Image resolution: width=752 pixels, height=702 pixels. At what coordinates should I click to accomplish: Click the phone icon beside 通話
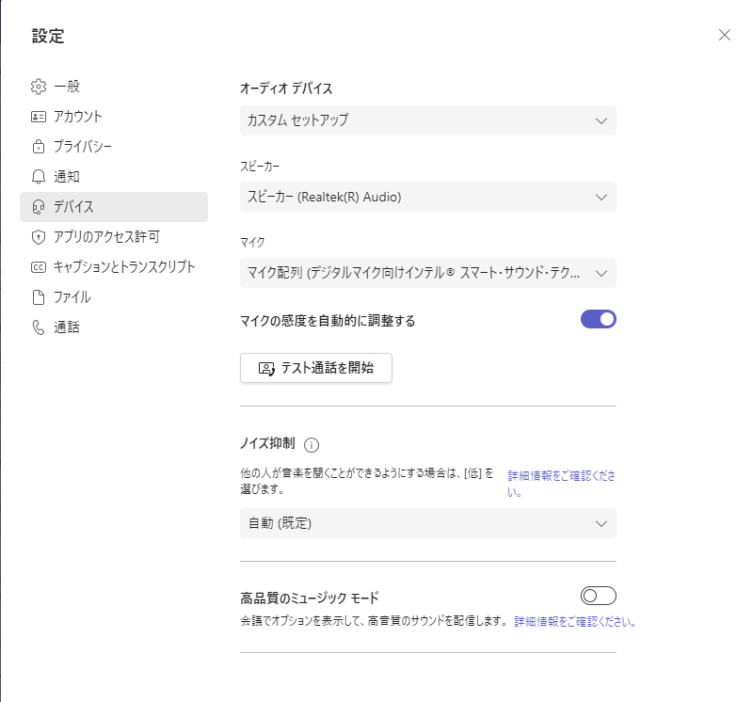(39, 327)
